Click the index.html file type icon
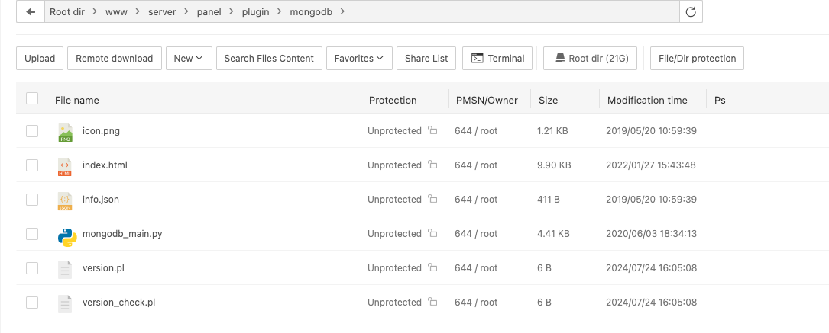 tap(65, 165)
